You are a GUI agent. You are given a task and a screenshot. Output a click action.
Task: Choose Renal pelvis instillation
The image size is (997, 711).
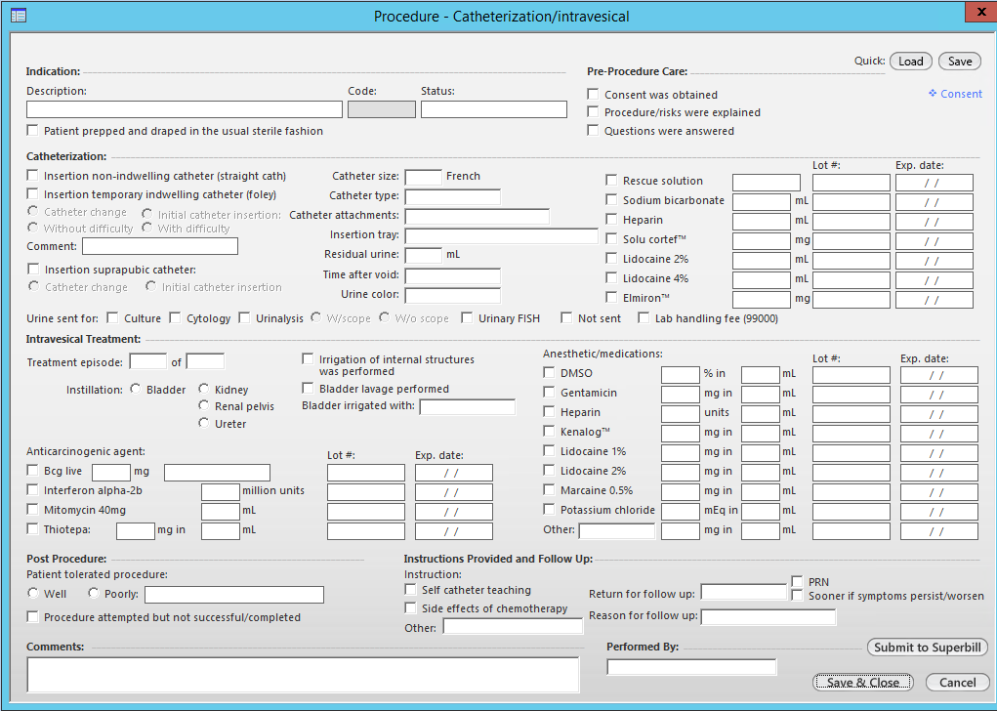pos(204,405)
